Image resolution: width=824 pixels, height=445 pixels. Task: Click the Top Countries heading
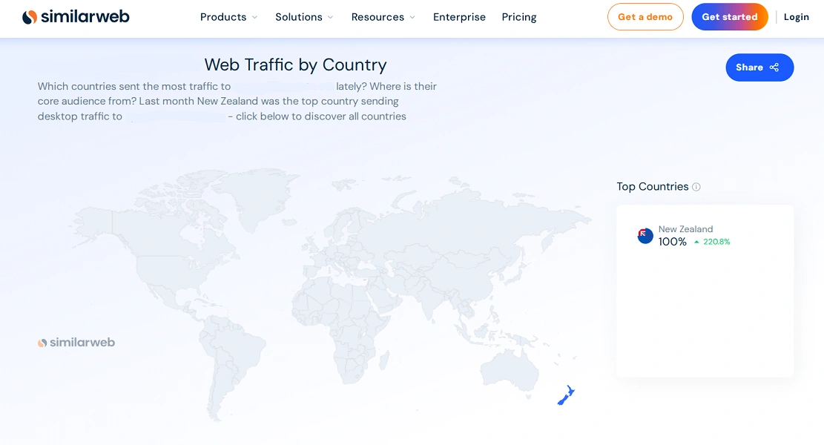(652, 186)
